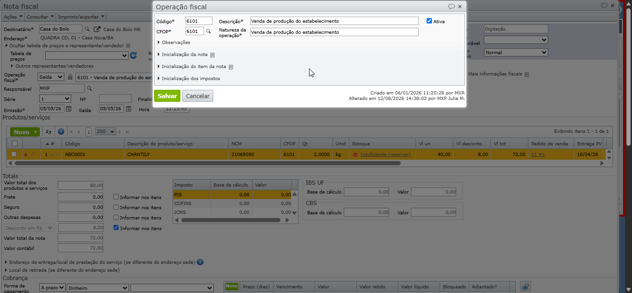Click the lock icon beside the Cobrança table

pos(525,287)
